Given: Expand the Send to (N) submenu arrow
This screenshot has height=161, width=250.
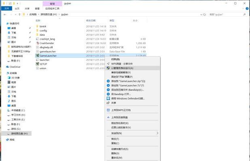Looking at the screenshot, I should point(157,133).
